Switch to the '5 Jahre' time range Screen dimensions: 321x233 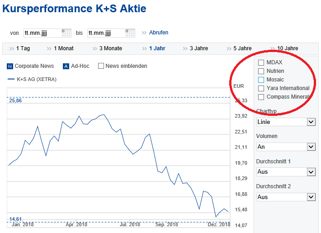click(242, 48)
